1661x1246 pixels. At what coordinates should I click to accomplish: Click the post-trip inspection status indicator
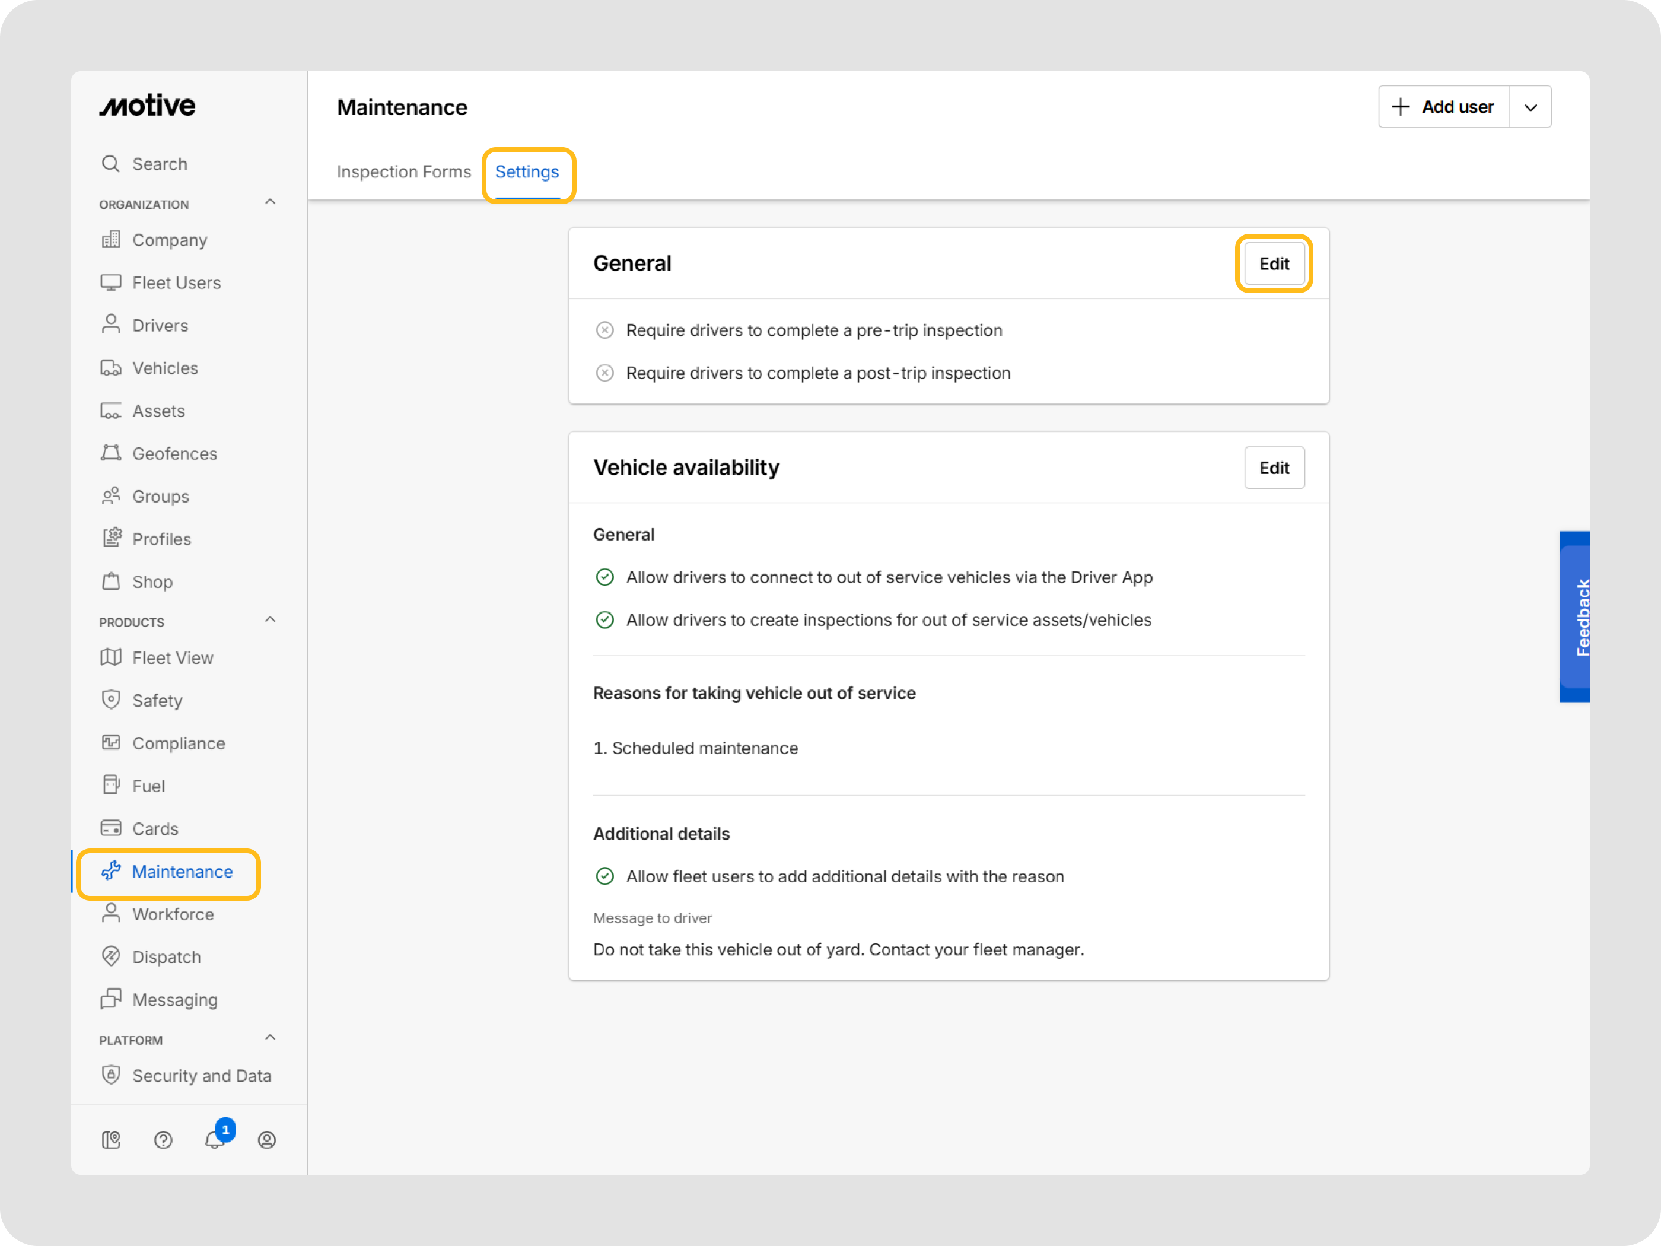(x=604, y=373)
